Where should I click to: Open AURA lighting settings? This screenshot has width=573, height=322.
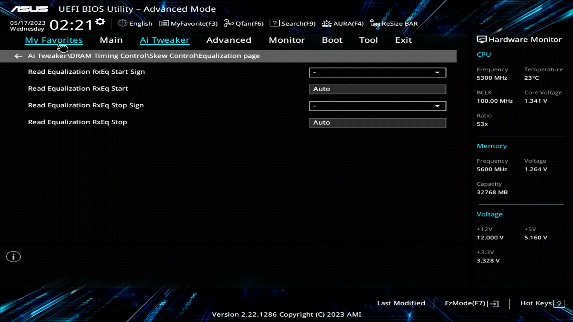click(x=343, y=23)
